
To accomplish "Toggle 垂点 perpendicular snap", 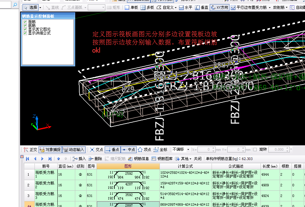I will click(113, 149).
